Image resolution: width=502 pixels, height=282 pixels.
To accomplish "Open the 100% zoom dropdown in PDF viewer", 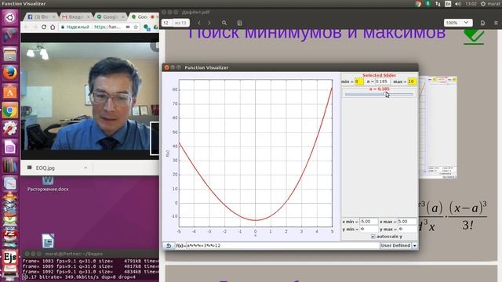I will click(x=458, y=23).
